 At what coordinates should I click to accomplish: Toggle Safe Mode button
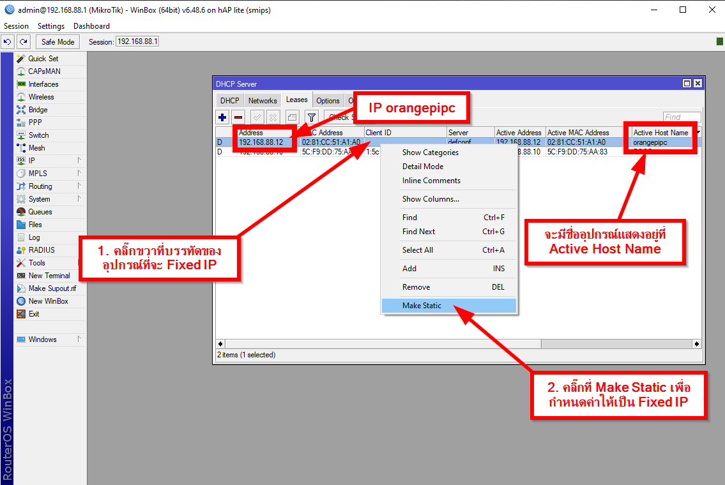coord(57,41)
